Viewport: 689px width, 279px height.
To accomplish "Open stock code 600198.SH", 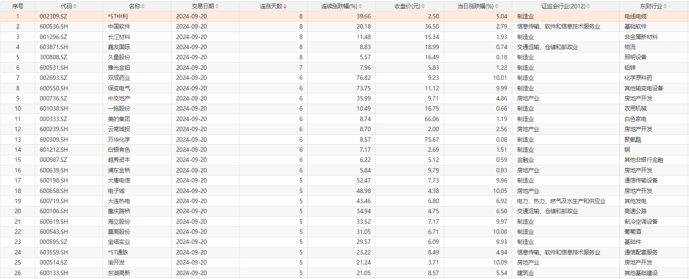I will click(54, 180).
